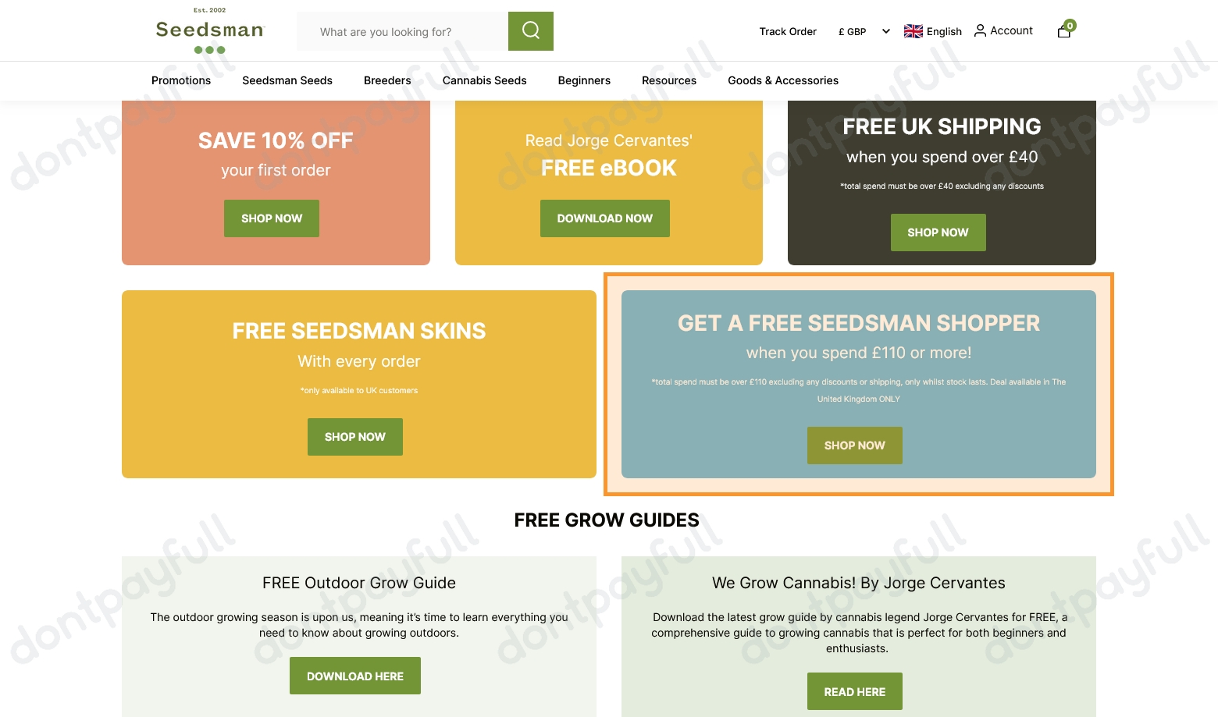This screenshot has height=717, width=1218.
Task: Click the Seedsman logo
Action: 209,31
